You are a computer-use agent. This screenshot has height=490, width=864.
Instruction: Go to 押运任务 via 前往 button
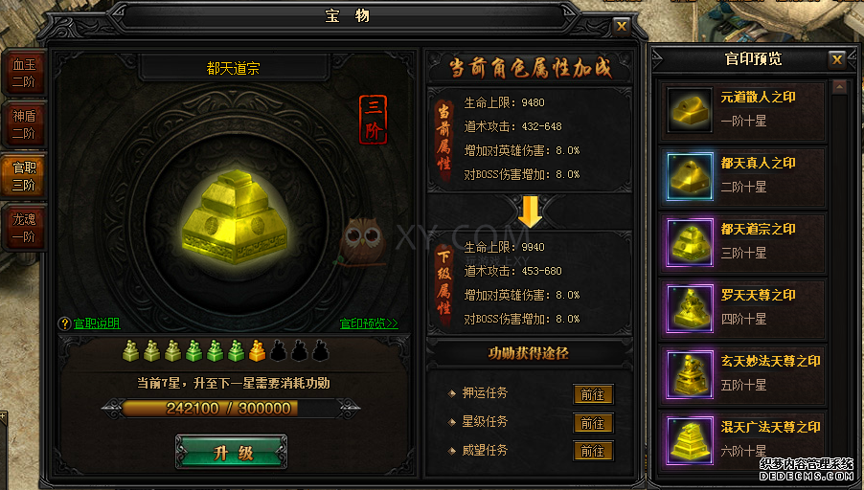(593, 394)
